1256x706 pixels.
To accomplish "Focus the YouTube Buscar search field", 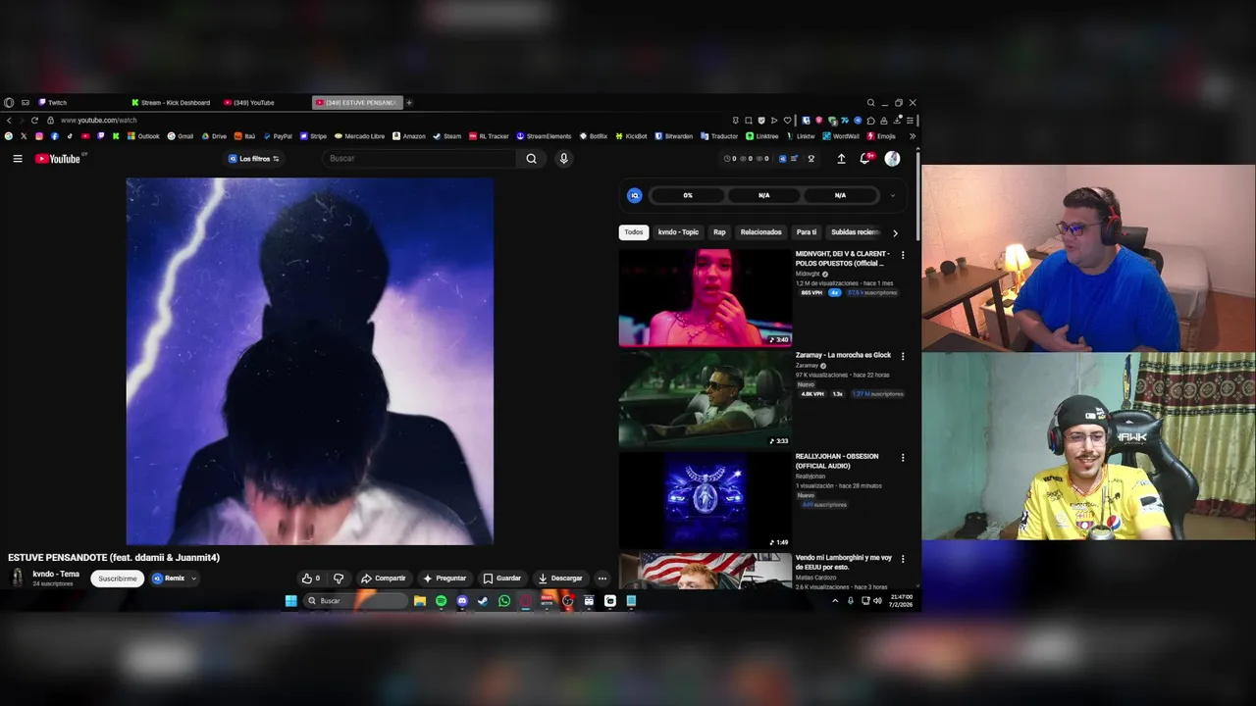I will [x=422, y=159].
